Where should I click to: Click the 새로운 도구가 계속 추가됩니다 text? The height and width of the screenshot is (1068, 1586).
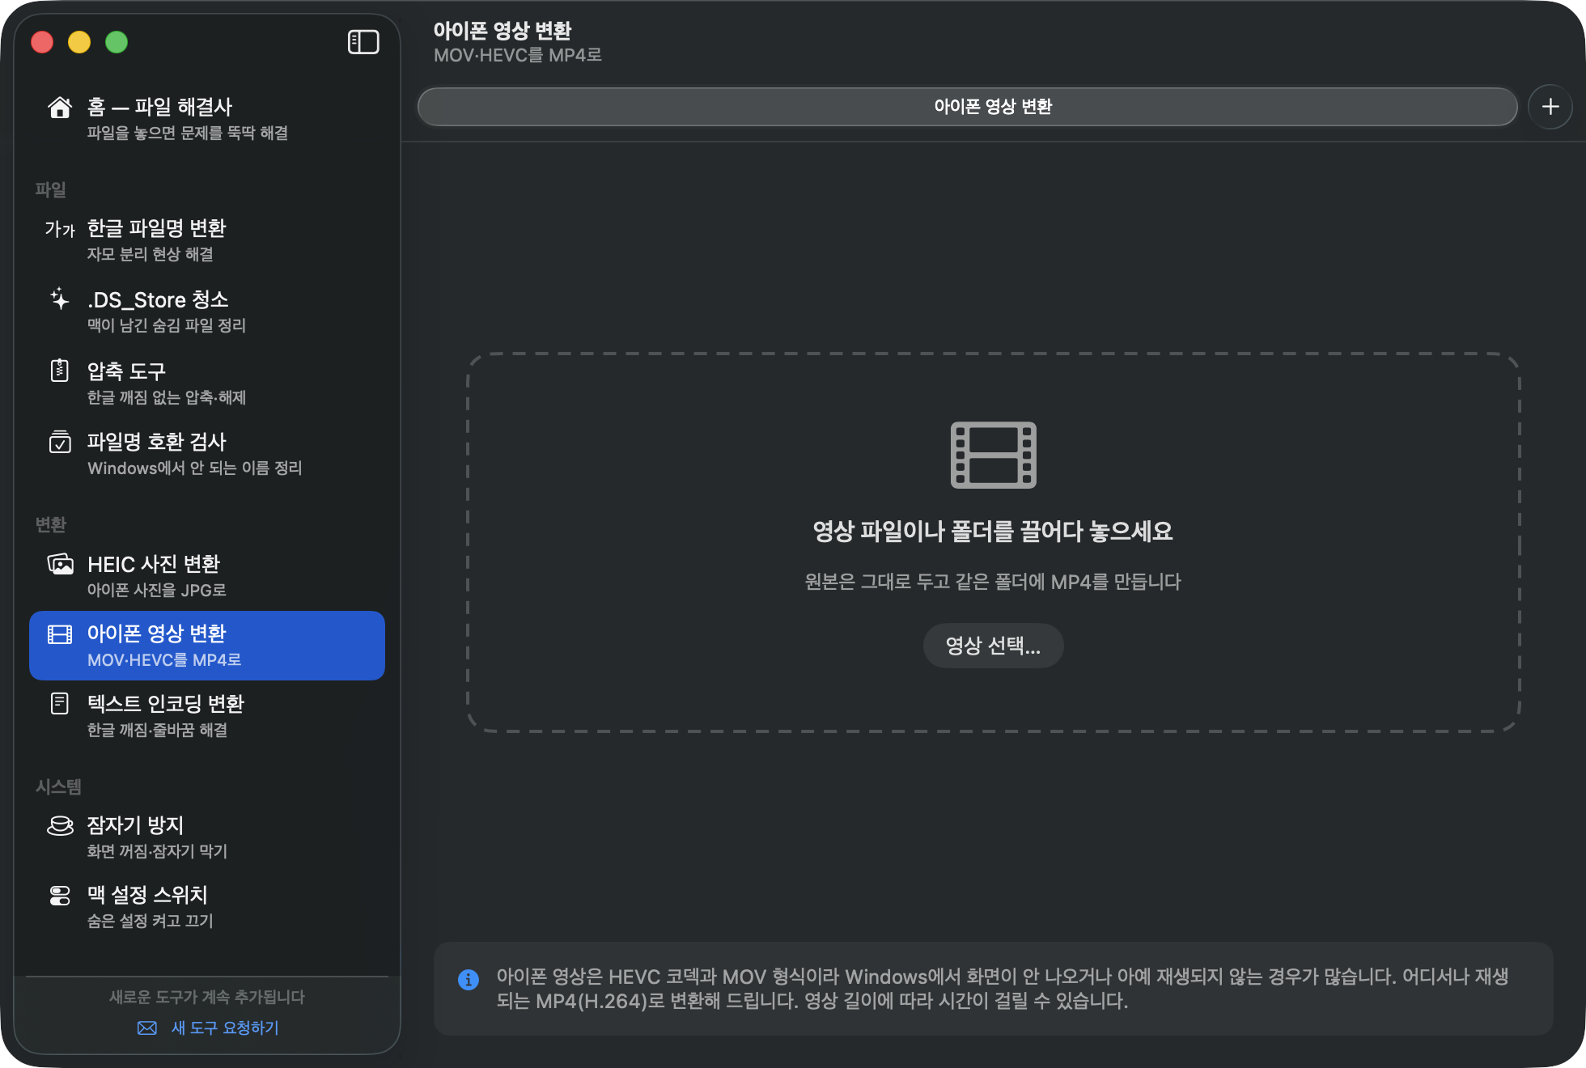coord(207,997)
